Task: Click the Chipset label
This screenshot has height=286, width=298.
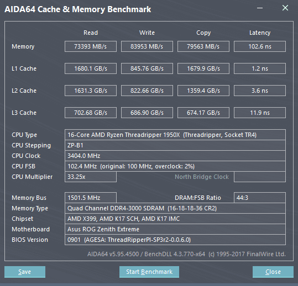Action: click(23, 219)
